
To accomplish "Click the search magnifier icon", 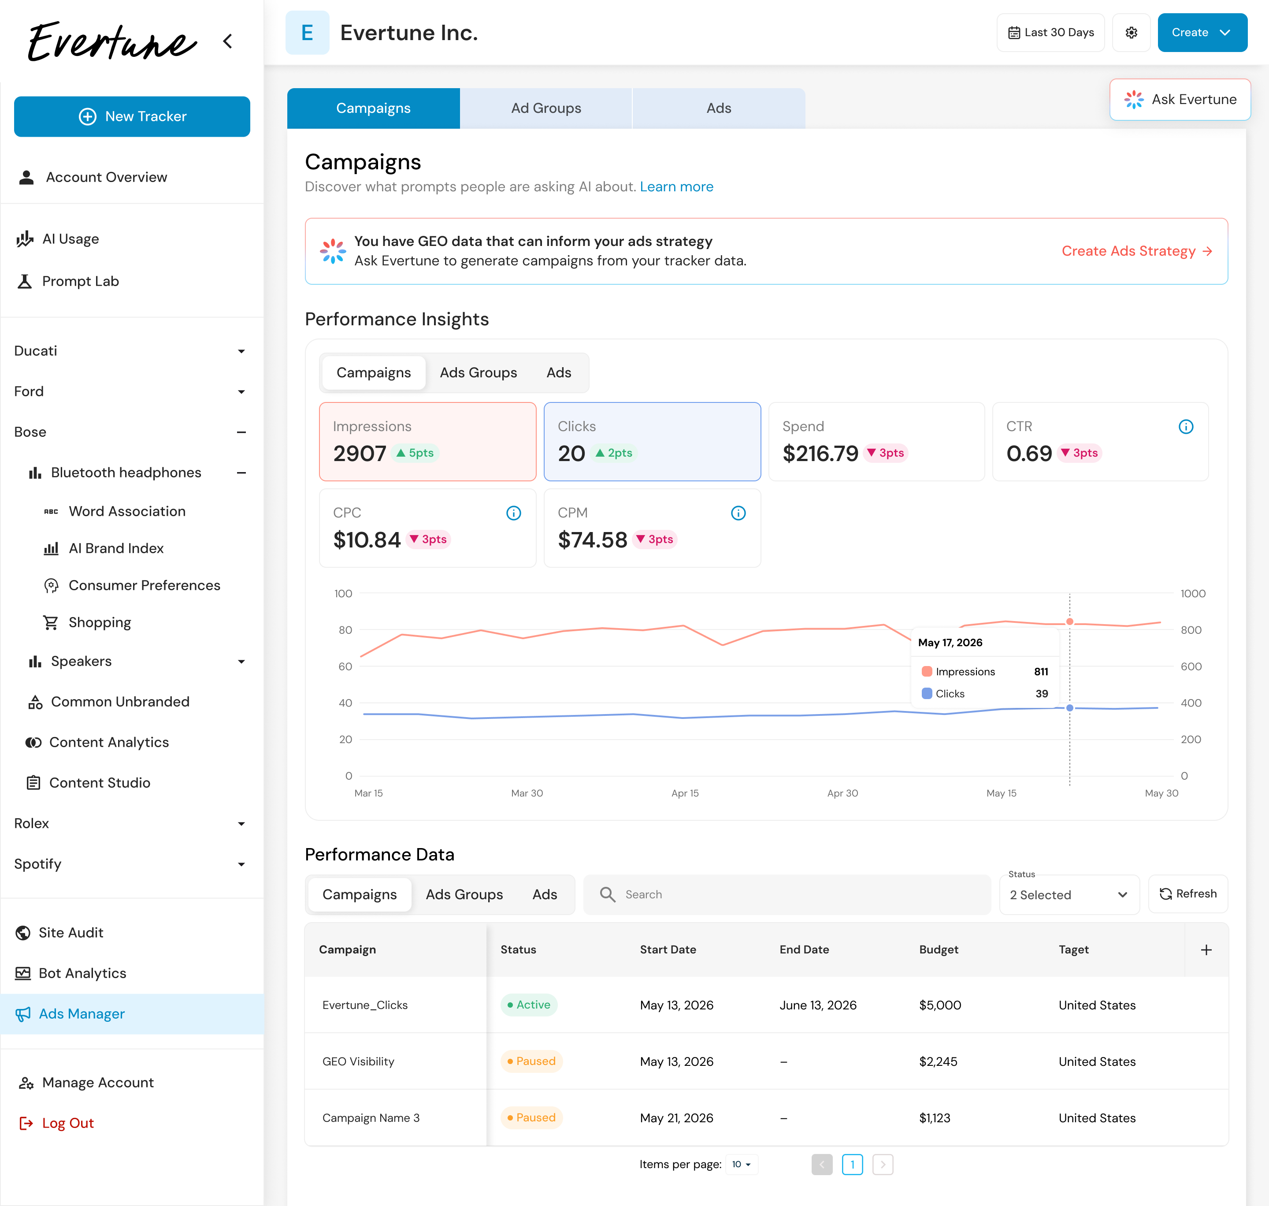I will (x=607, y=894).
